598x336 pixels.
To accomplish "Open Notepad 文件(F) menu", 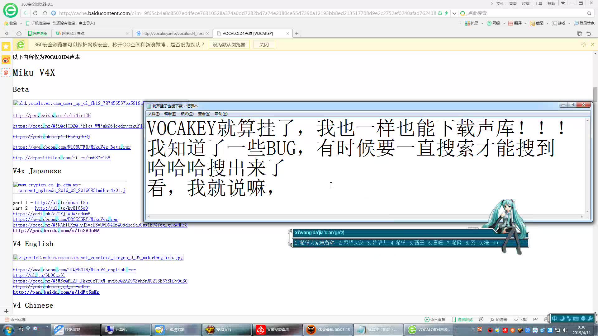I will pyautogui.click(x=154, y=114).
